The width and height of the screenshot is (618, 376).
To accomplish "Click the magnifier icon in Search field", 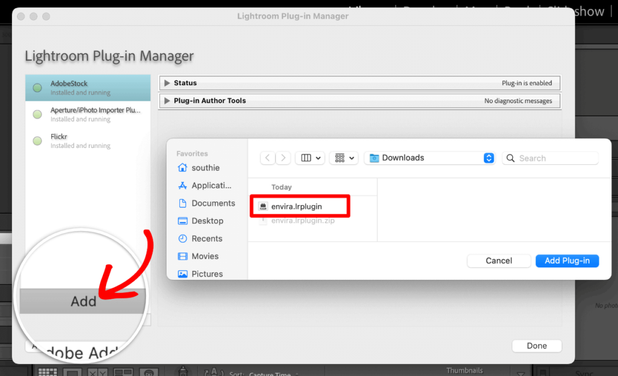I will click(511, 158).
